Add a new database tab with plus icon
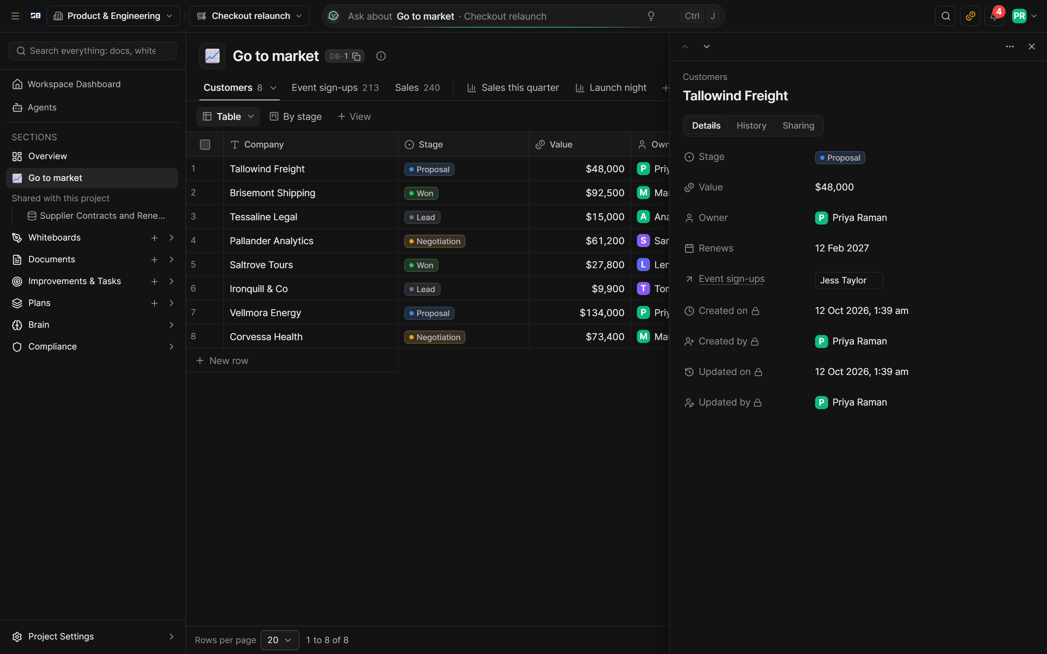Viewport: 1047px width, 654px height. point(665,88)
